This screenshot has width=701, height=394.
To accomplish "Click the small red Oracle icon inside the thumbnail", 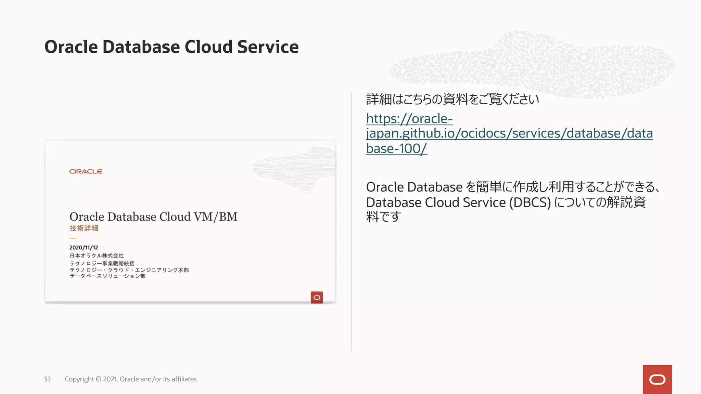I will 317,297.
